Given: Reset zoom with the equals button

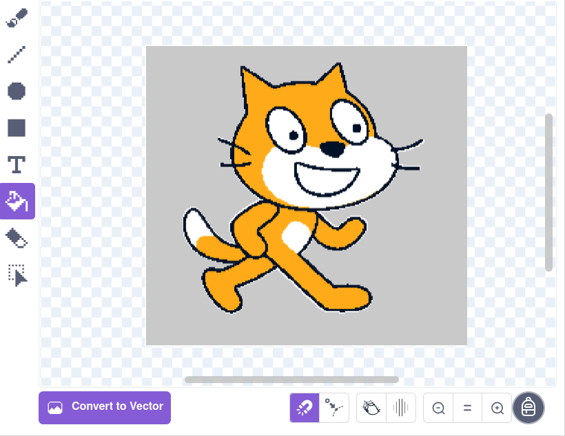Looking at the screenshot, I should [467, 408].
